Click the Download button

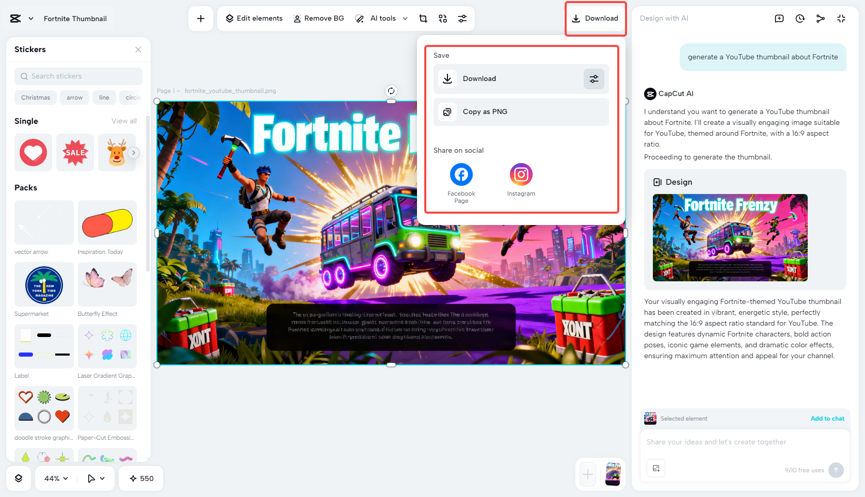[595, 18]
